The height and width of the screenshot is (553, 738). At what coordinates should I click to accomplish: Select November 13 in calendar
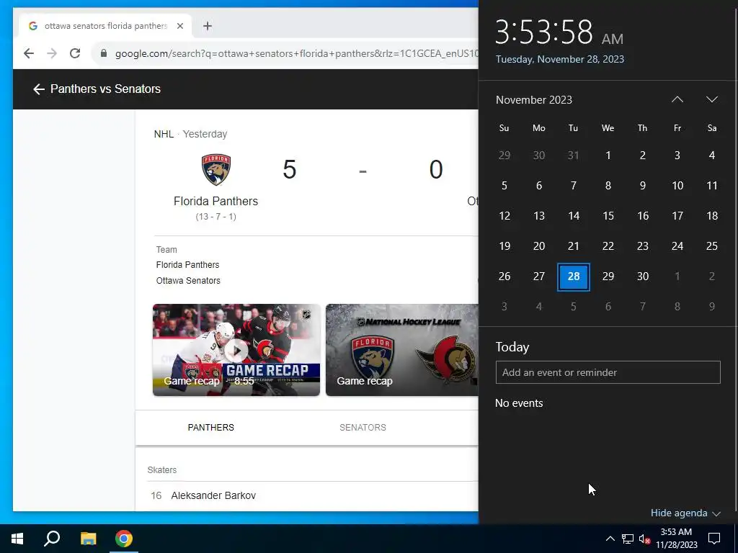click(x=539, y=216)
